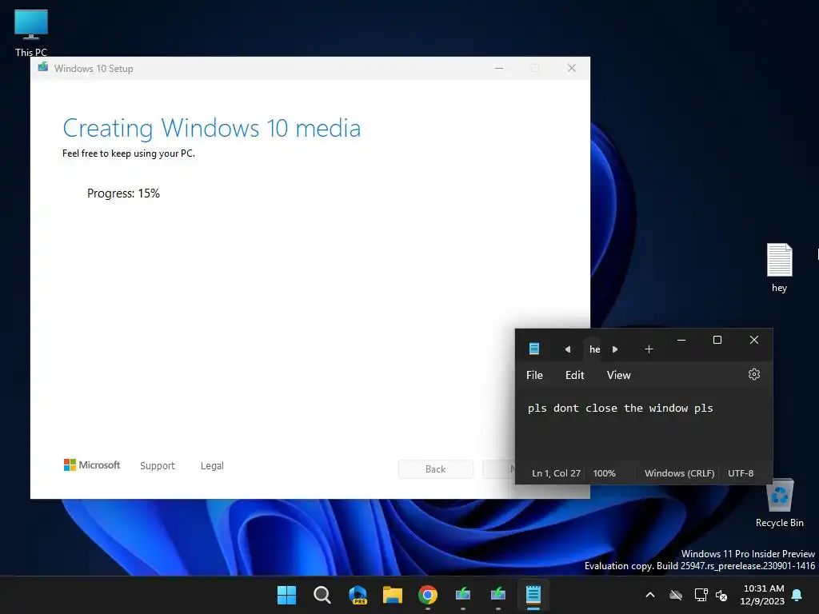Switch to Notepad in the taskbar

point(533,595)
